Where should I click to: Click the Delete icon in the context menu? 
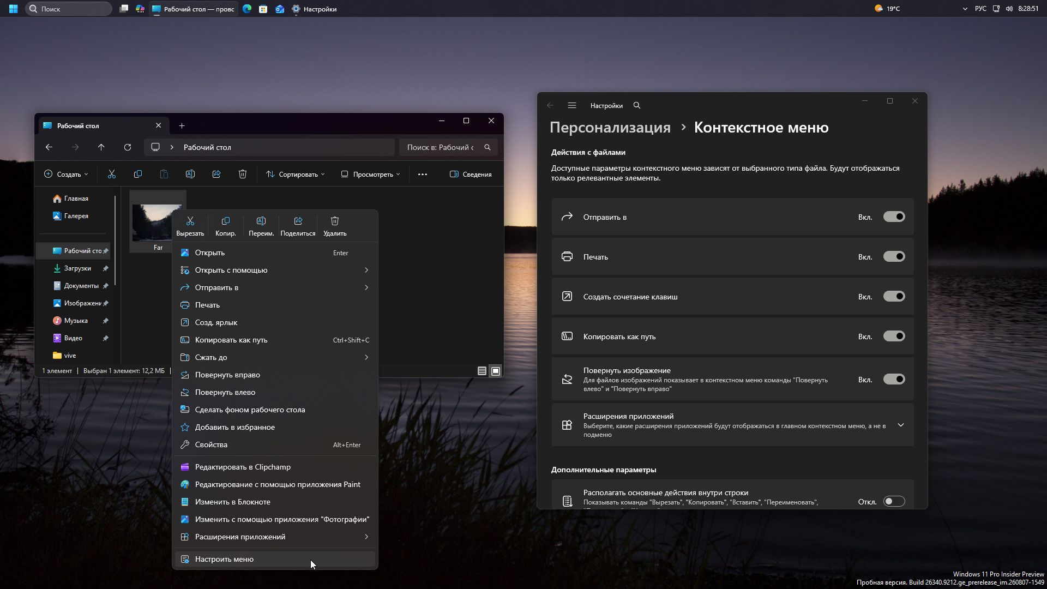point(335,221)
